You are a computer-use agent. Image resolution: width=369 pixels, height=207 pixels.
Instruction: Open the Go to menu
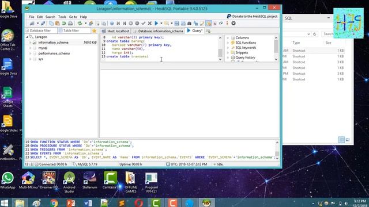coord(73,17)
